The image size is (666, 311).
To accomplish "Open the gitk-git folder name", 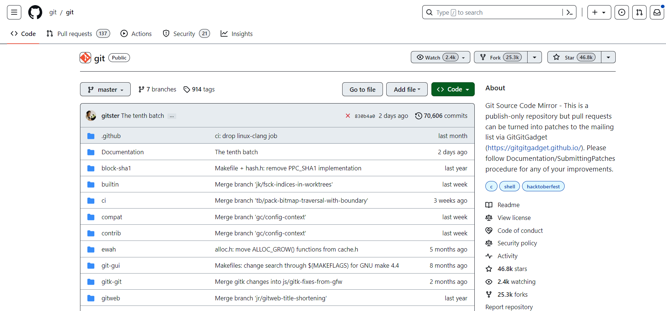I will tap(112, 282).
